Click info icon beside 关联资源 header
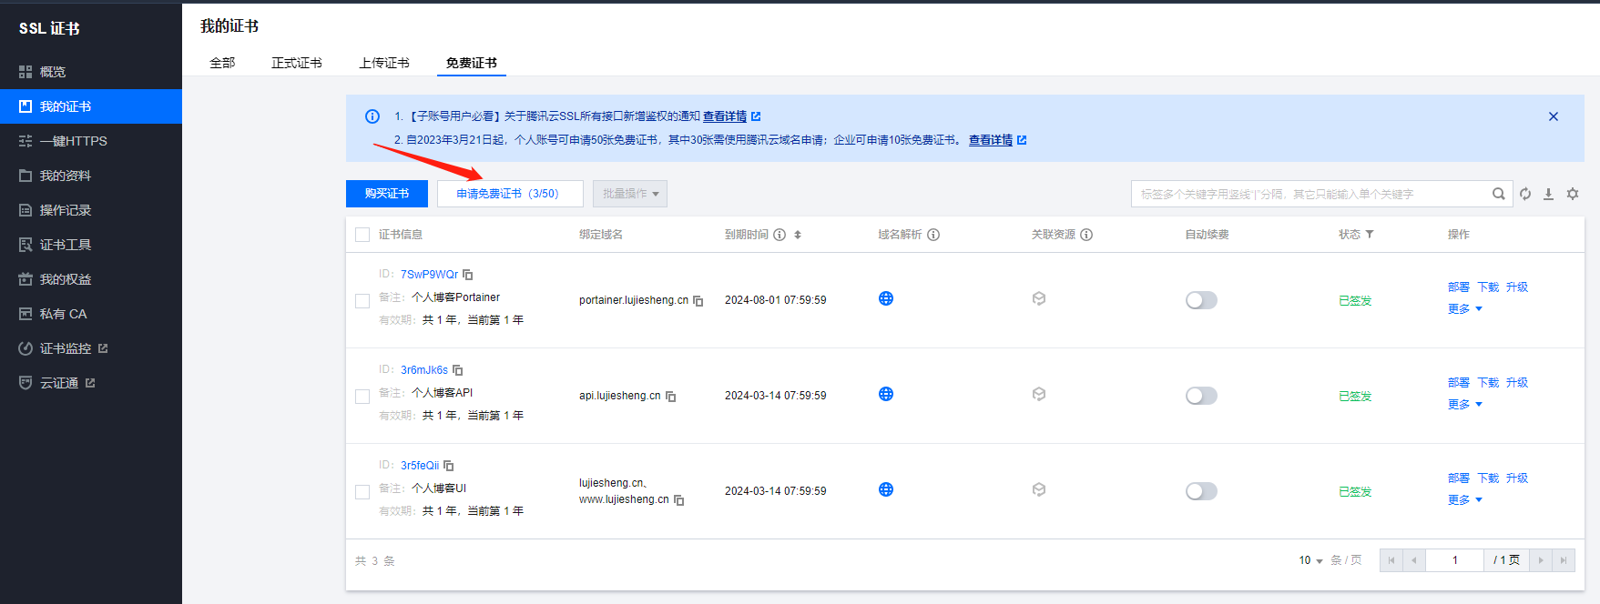The image size is (1600, 604). point(1086,235)
